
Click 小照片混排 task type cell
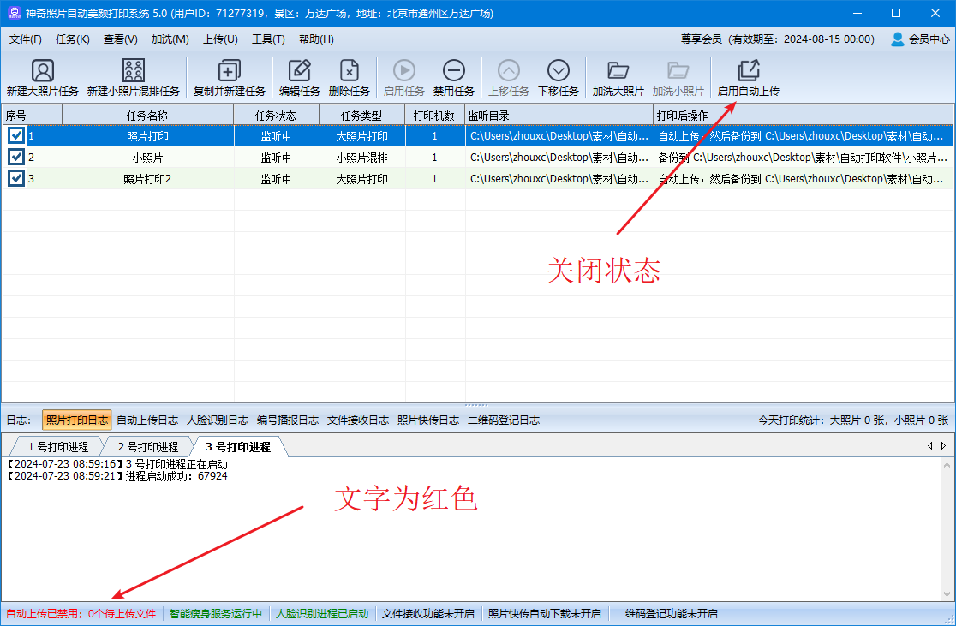click(x=362, y=158)
